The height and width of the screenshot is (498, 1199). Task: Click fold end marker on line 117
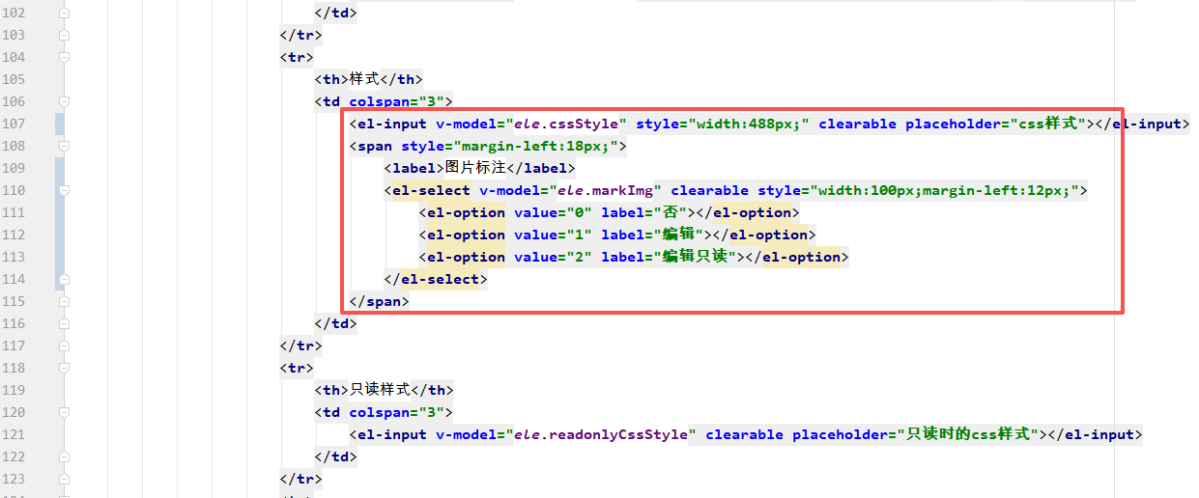click(x=65, y=346)
